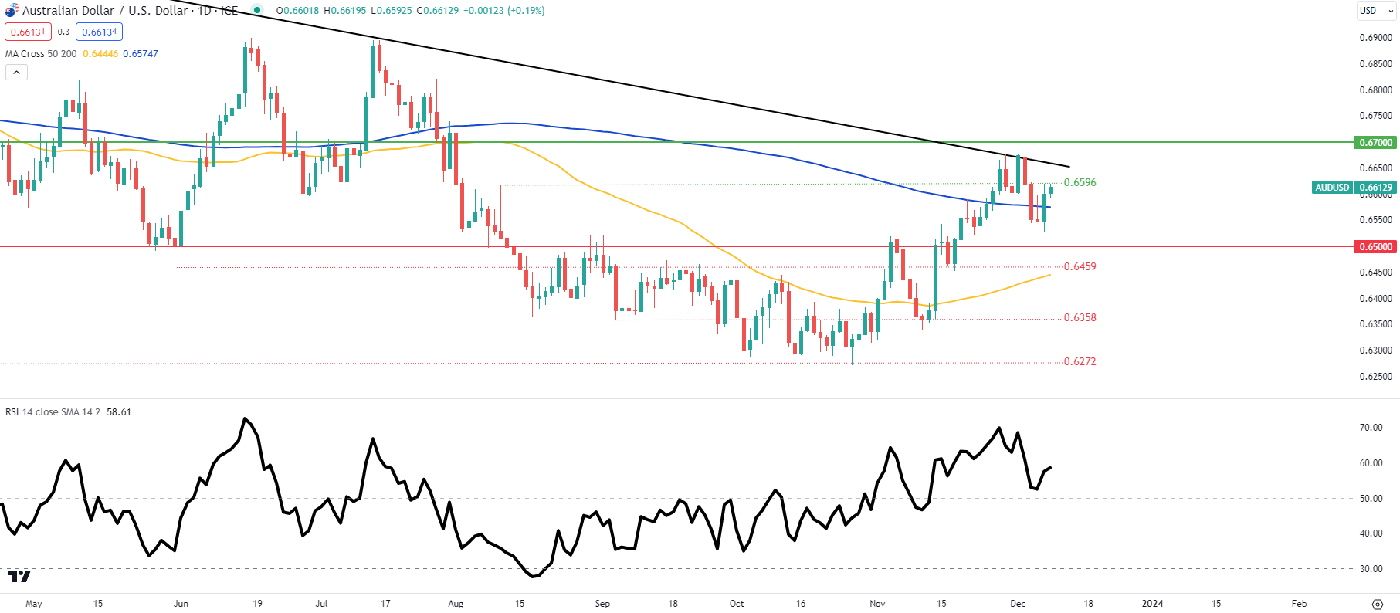This screenshot has width=1400, height=613.
Task: Click the 0.6459 level label
Action: [x=1080, y=266]
